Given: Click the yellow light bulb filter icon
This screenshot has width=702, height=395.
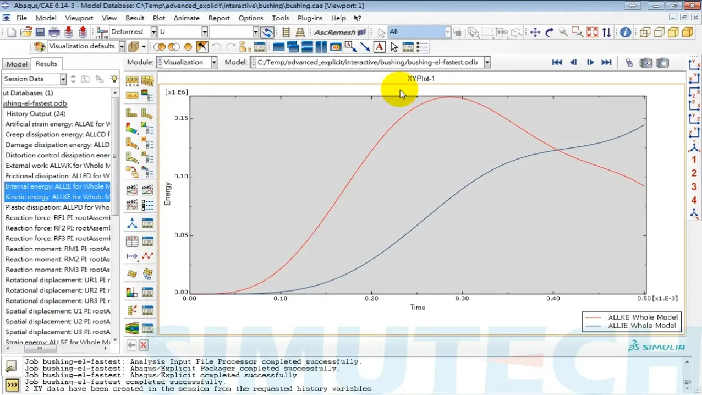Looking at the screenshot, I should point(114,79).
